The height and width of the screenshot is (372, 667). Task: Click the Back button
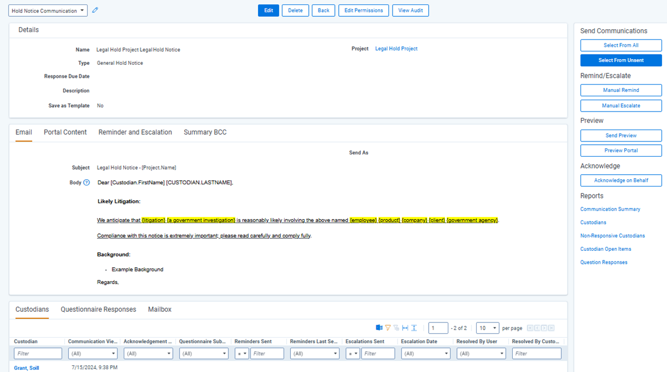[x=323, y=11]
